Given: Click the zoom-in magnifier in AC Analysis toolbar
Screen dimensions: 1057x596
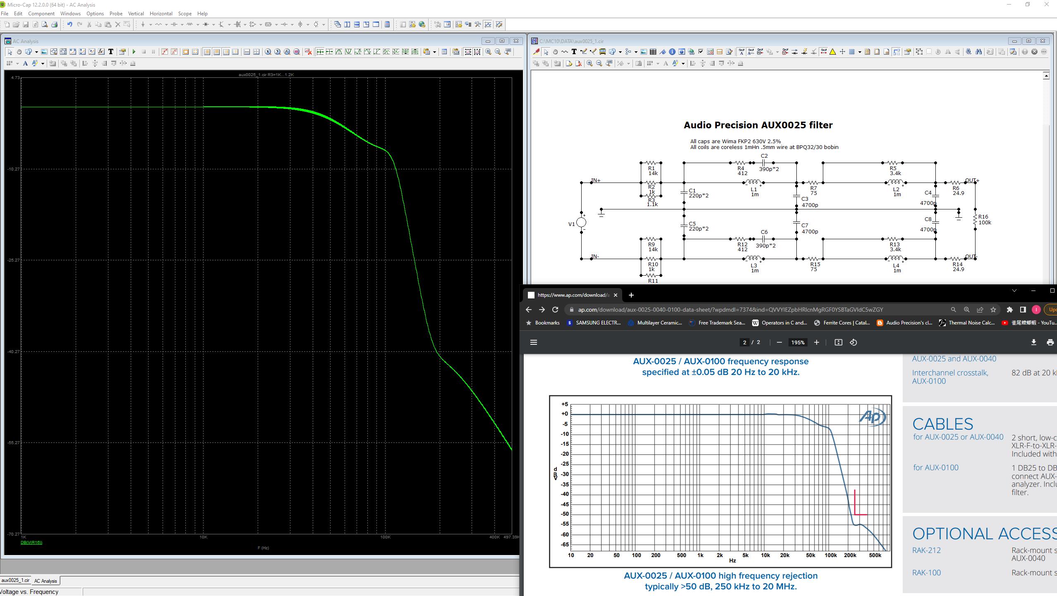Looking at the screenshot, I should [489, 52].
